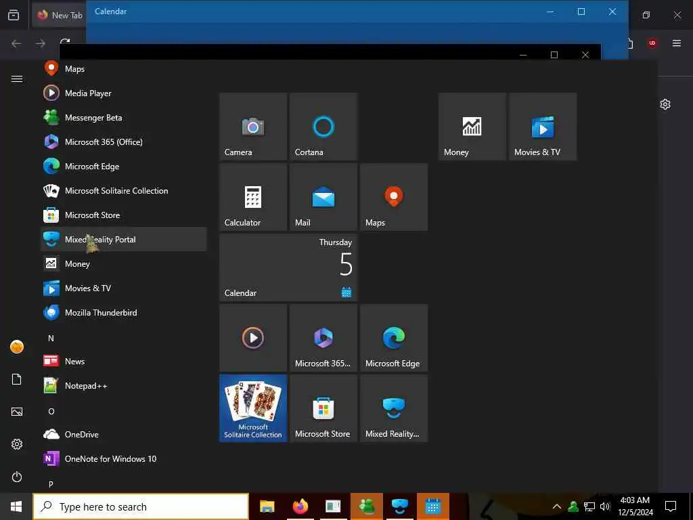Open OneDrive
Image resolution: width=693 pixels, height=520 pixels.
124,434
